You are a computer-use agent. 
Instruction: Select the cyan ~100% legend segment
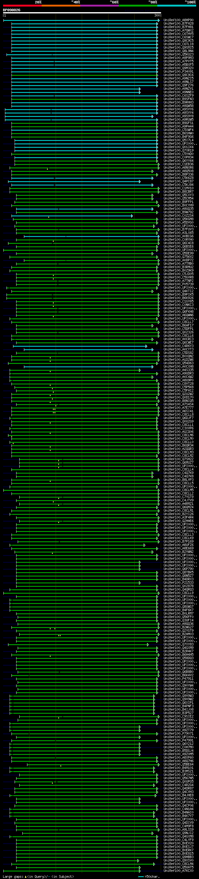(x=177, y=6)
